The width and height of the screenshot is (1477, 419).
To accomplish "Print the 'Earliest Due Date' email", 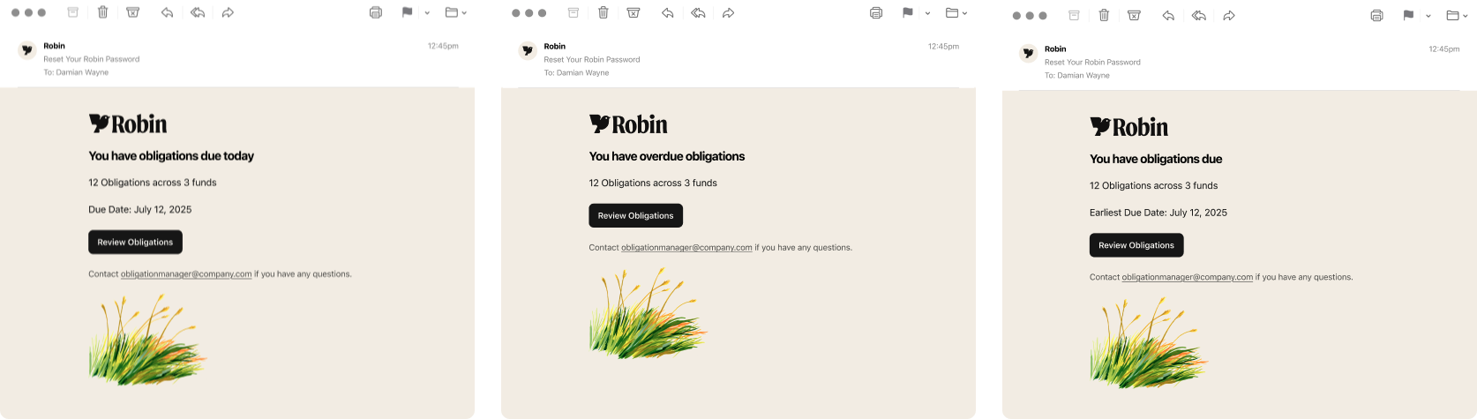I will click(x=1376, y=15).
